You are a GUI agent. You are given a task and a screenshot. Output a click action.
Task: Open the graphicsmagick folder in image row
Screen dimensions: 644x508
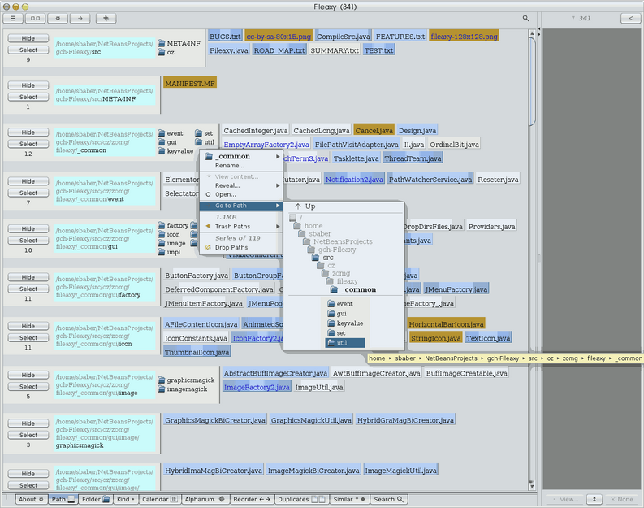(187, 380)
